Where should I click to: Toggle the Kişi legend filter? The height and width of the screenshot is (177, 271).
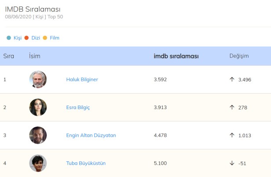[18, 38]
